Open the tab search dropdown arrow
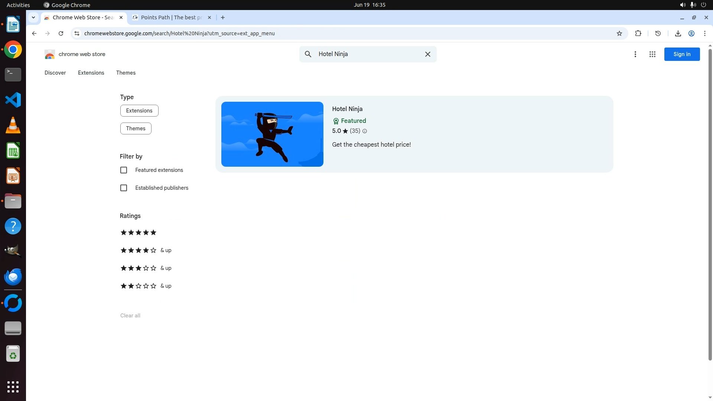This screenshot has width=713, height=401. click(33, 17)
